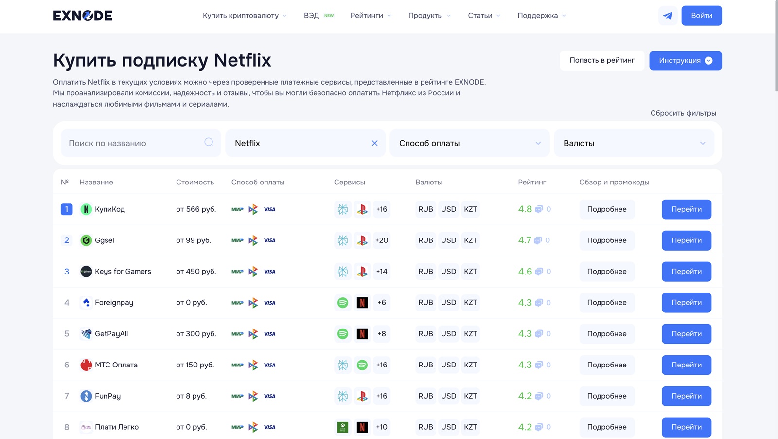This screenshot has height=439, width=778.
Task: Open comments icon next to 4.8 rating
Action: click(539, 209)
